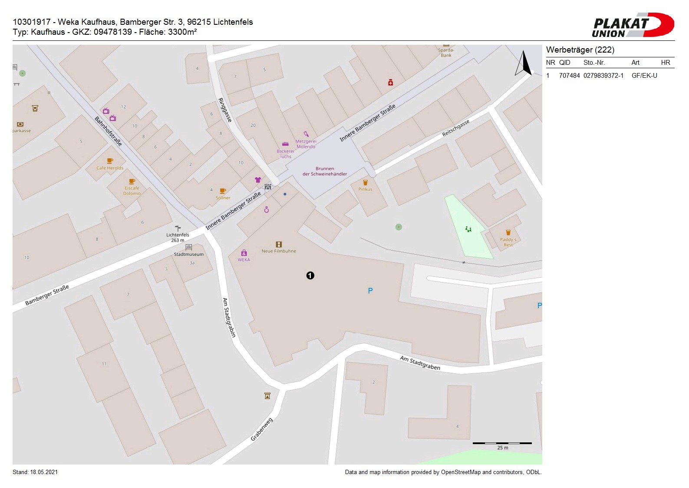The width and height of the screenshot is (689, 488).
Task: Click the OpenStreetMap attribution text
Action: pos(443,472)
